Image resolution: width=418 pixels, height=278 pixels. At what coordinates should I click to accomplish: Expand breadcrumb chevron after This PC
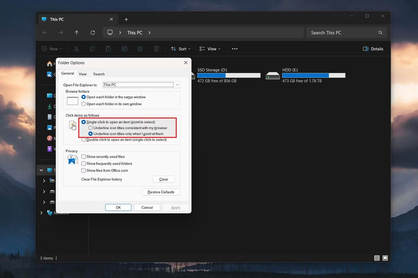(x=150, y=32)
